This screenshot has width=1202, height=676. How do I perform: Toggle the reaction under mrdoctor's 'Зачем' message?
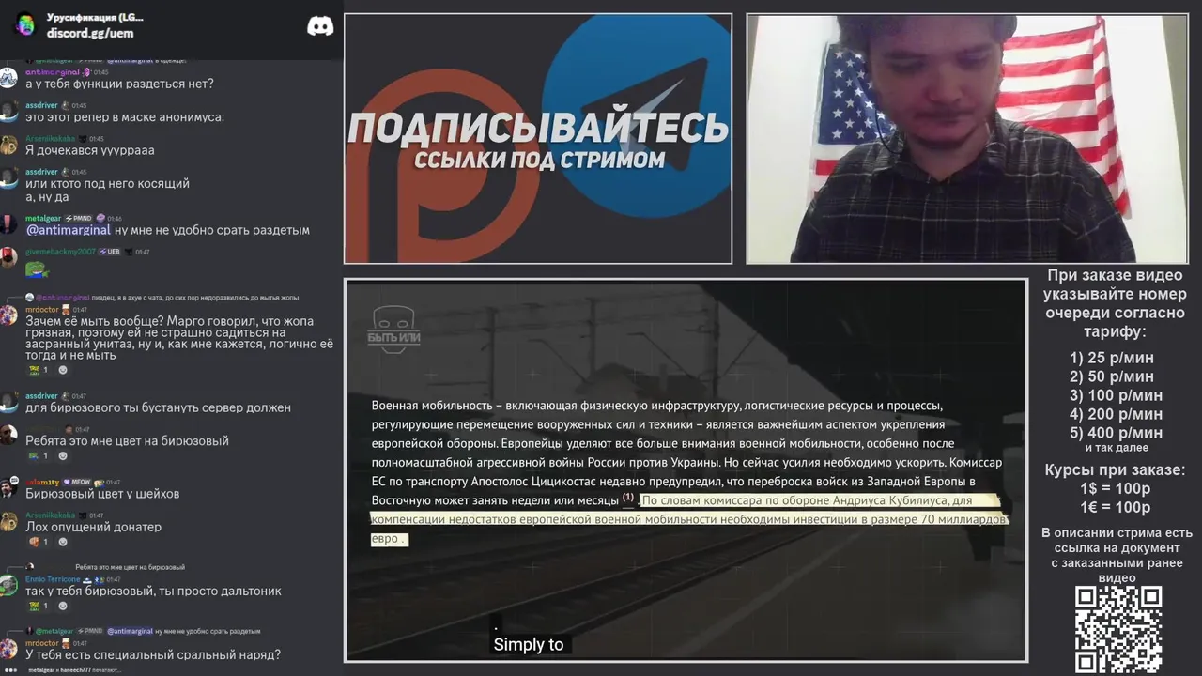[38, 370]
